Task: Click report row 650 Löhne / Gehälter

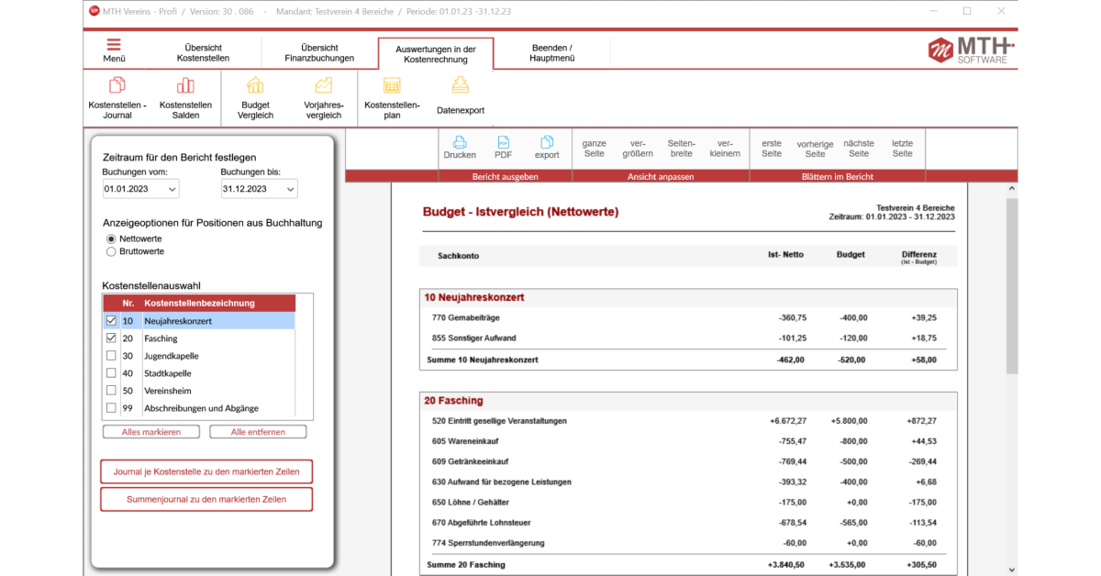Action: 688,502
